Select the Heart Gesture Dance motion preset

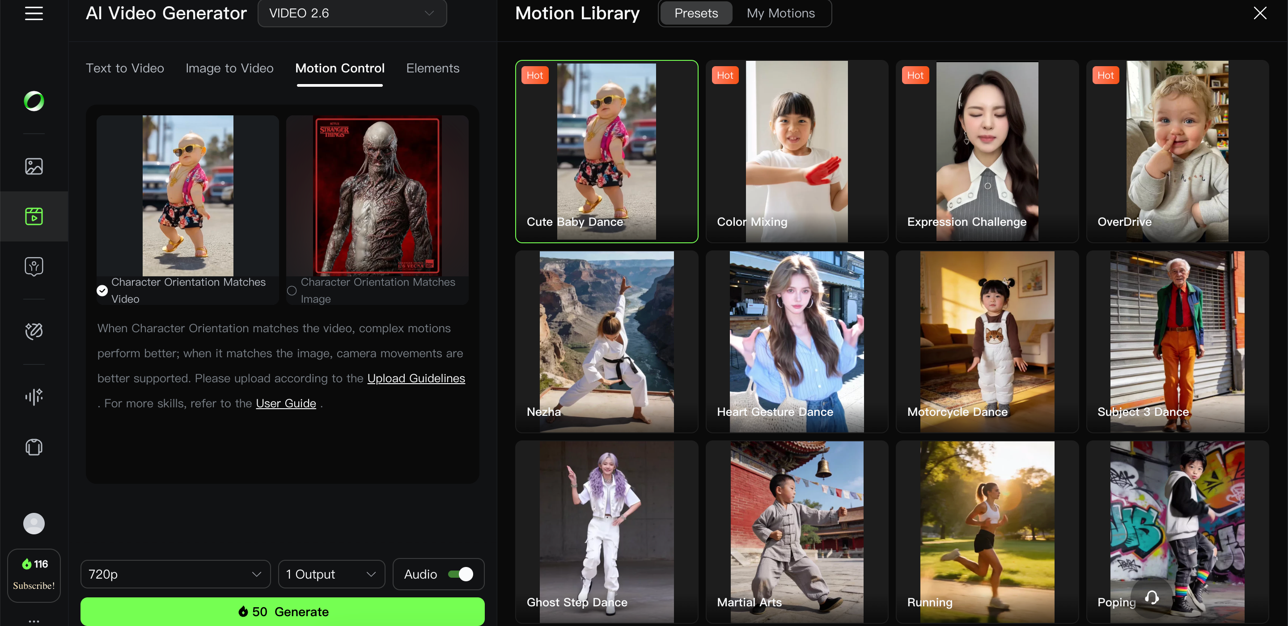[x=796, y=342]
